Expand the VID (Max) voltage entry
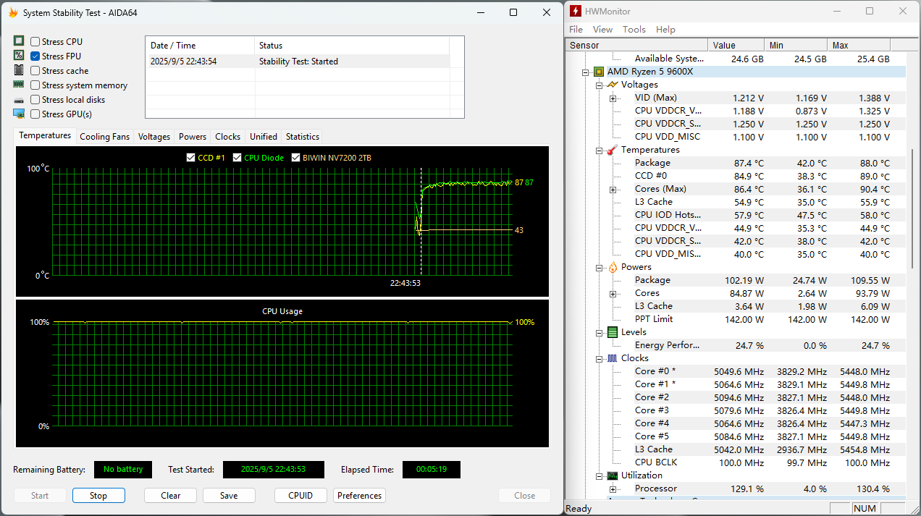The width and height of the screenshot is (921, 516). [613, 98]
